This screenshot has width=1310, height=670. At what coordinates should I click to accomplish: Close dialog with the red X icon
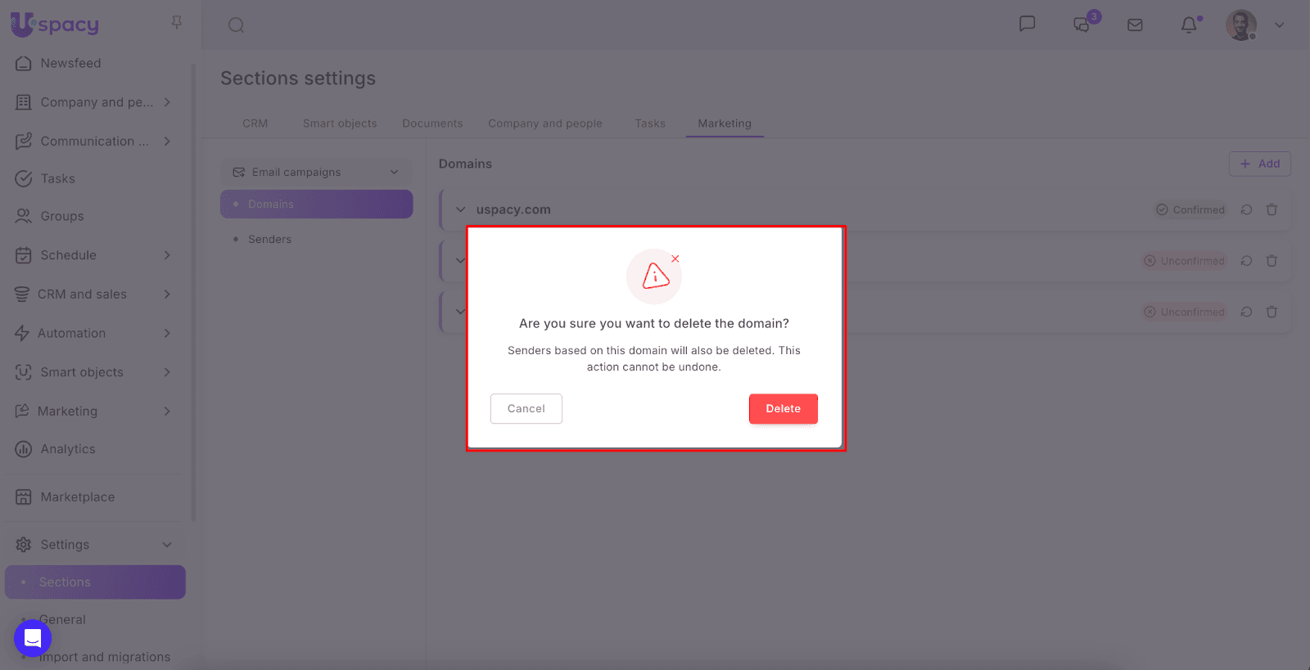[675, 259]
